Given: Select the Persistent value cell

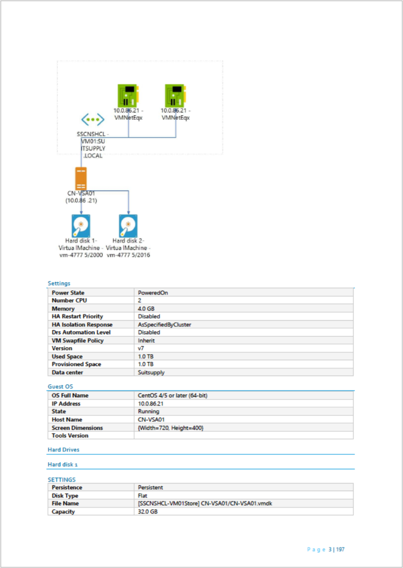Looking at the screenshot, I should (x=244, y=487).
